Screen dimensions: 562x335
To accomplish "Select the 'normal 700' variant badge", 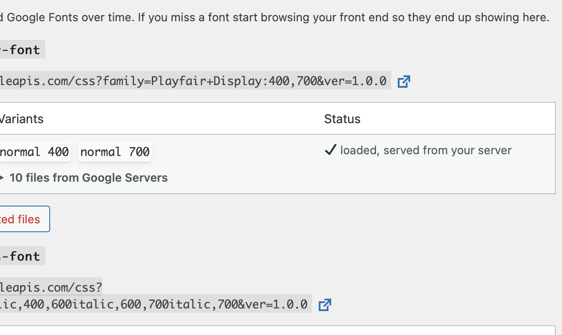I will click(115, 152).
